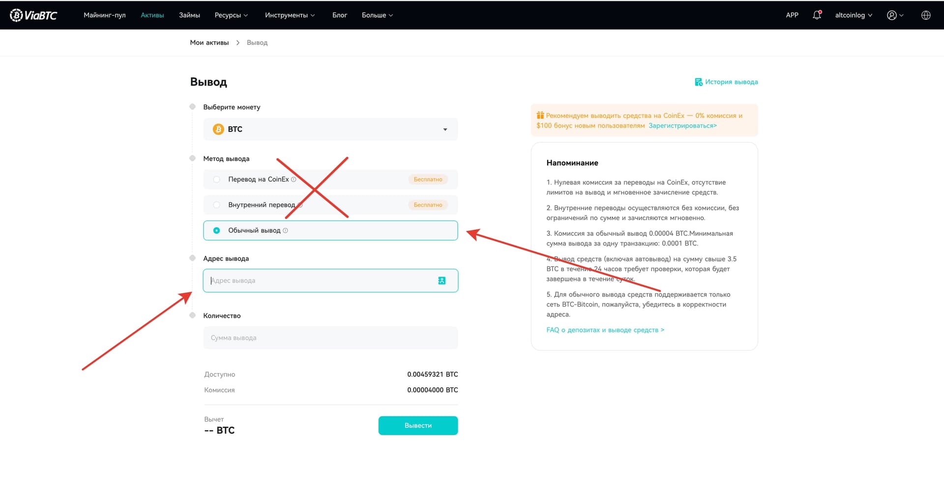
Task: Click the Напоминание heading
Action: point(572,163)
